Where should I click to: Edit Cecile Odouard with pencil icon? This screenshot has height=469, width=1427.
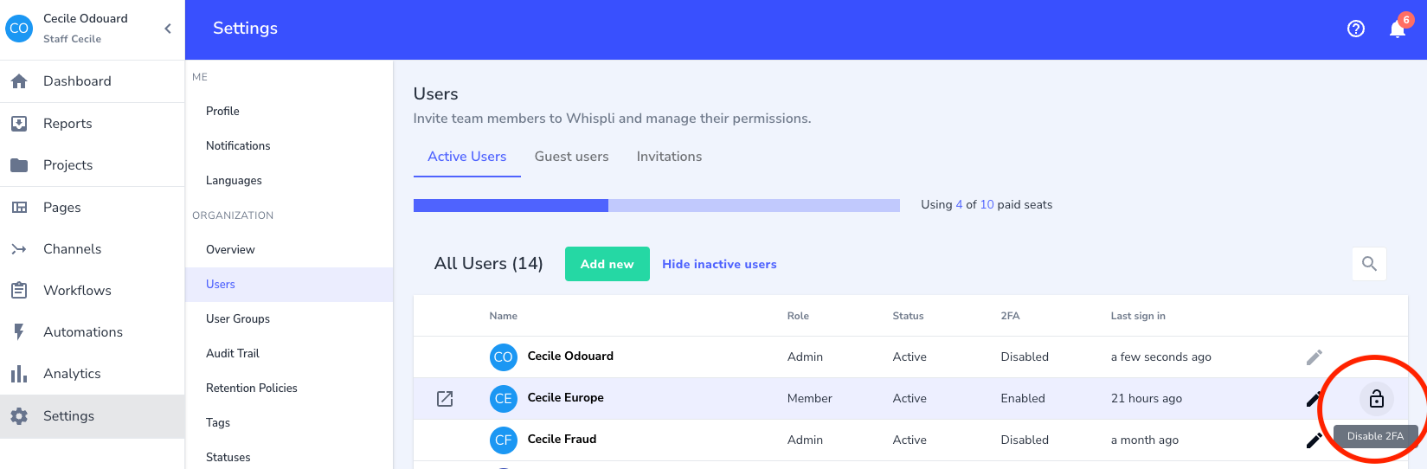[1314, 357]
